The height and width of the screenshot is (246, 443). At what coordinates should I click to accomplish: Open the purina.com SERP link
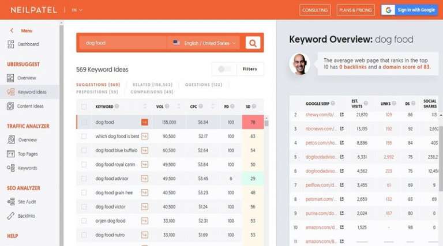321,213
